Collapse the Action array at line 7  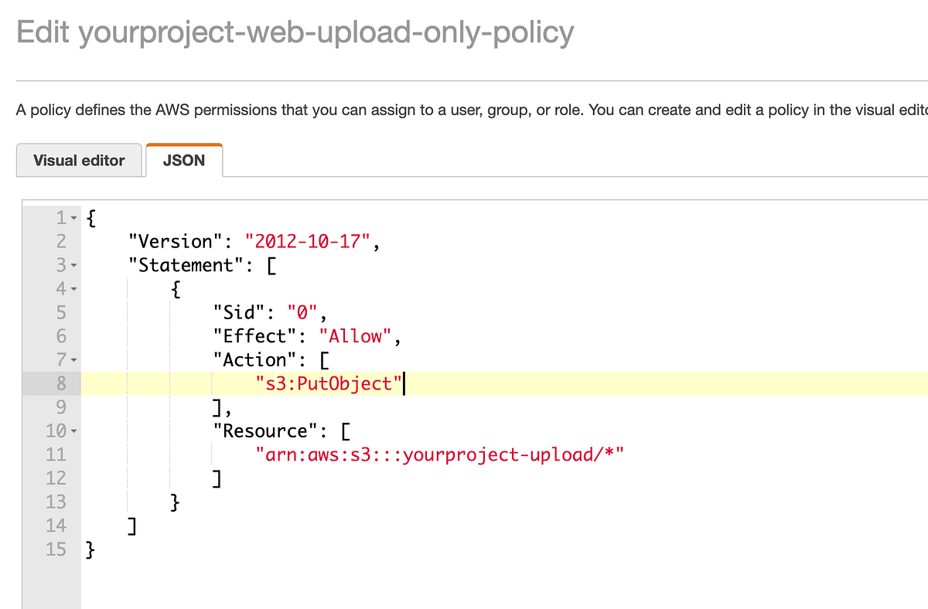(x=73, y=359)
